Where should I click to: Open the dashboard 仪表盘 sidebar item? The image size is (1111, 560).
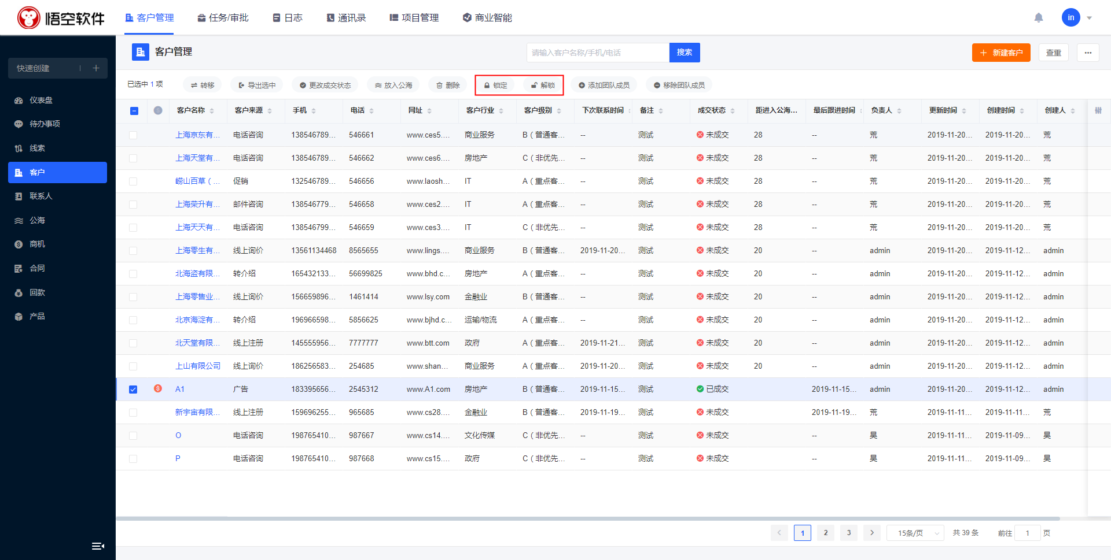[x=41, y=100]
